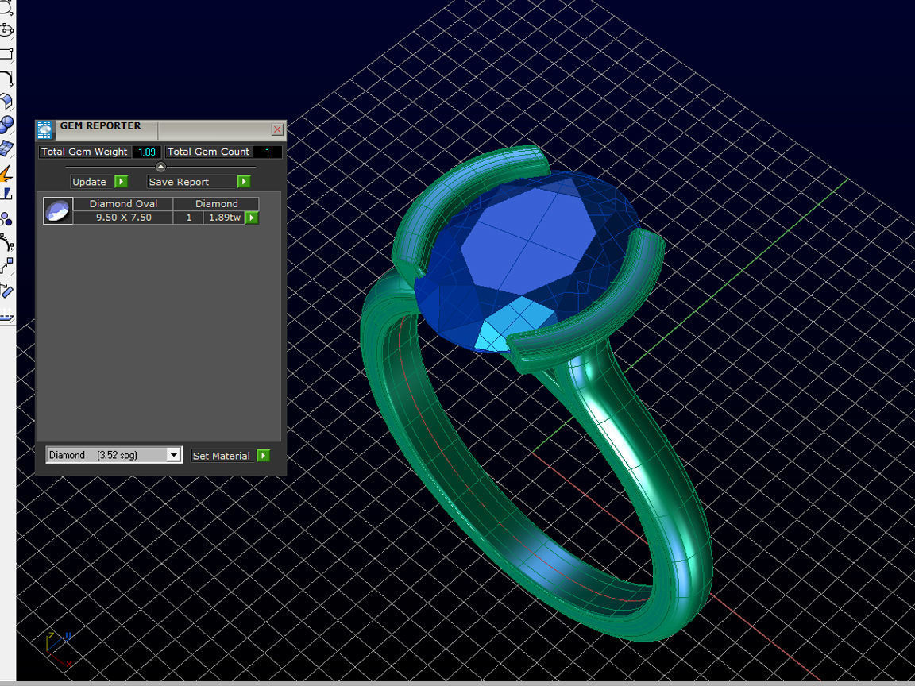The height and width of the screenshot is (686, 915).
Task: Click the green arrow beside 1.89tw
Action: tap(252, 218)
